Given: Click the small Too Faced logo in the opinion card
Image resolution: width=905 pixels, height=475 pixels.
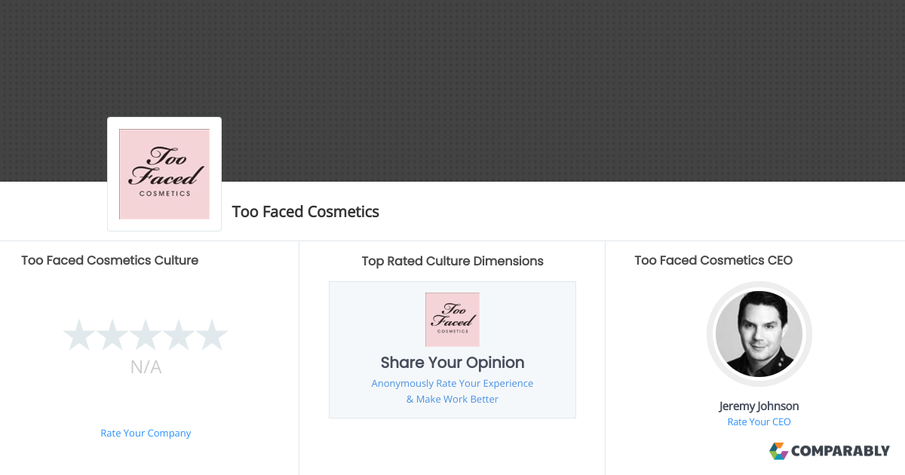Looking at the screenshot, I should click(452, 319).
